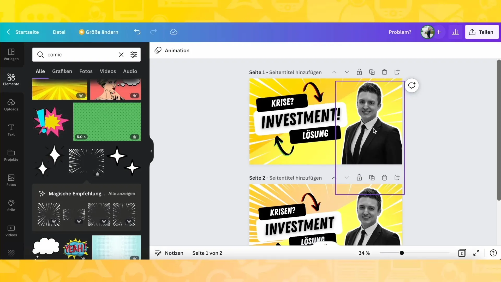The width and height of the screenshot is (501, 282).
Task: Click the Fotos panel icon in sidebar
Action: coord(11,180)
